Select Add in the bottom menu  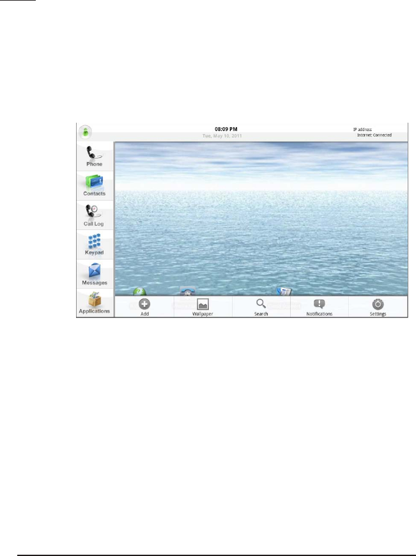(x=144, y=307)
